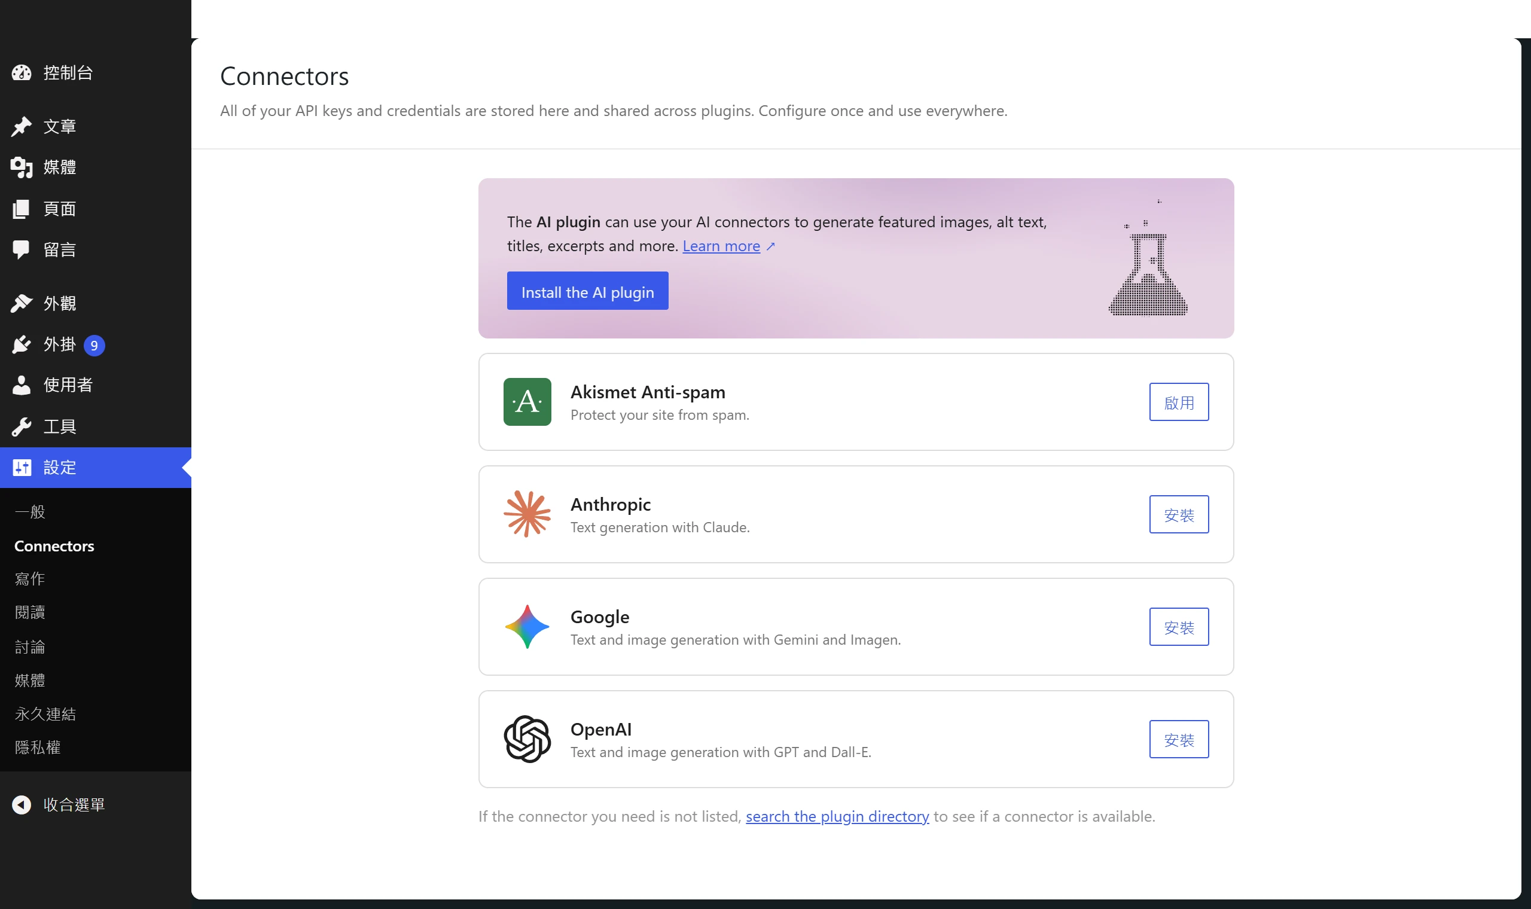Click the Gemini and Imagen description text
Viewport: 1531px width, 909px height.
tap(736, 640)
